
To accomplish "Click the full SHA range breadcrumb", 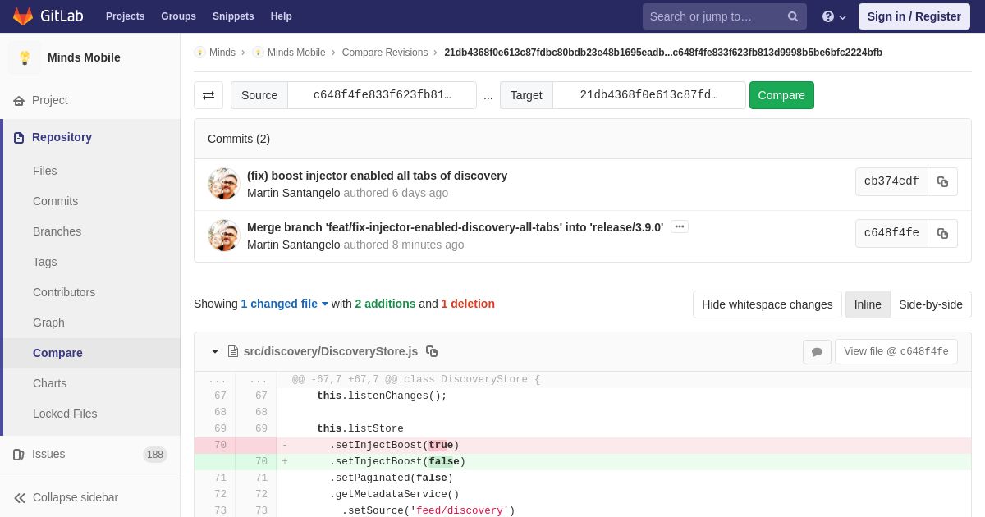I will tap(663, 53).
